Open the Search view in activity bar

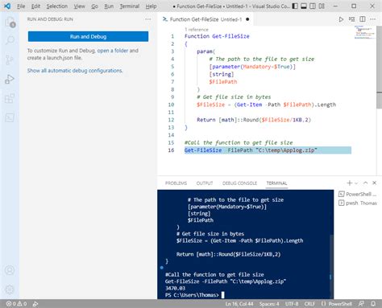[x=10, y=40]
